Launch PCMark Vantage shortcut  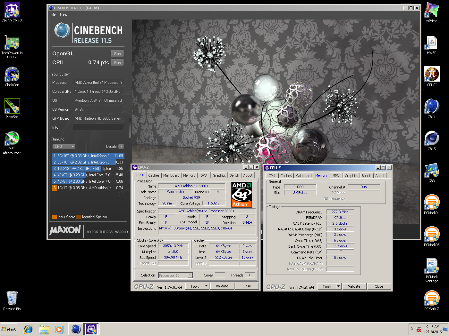click(x=432, y=271)
